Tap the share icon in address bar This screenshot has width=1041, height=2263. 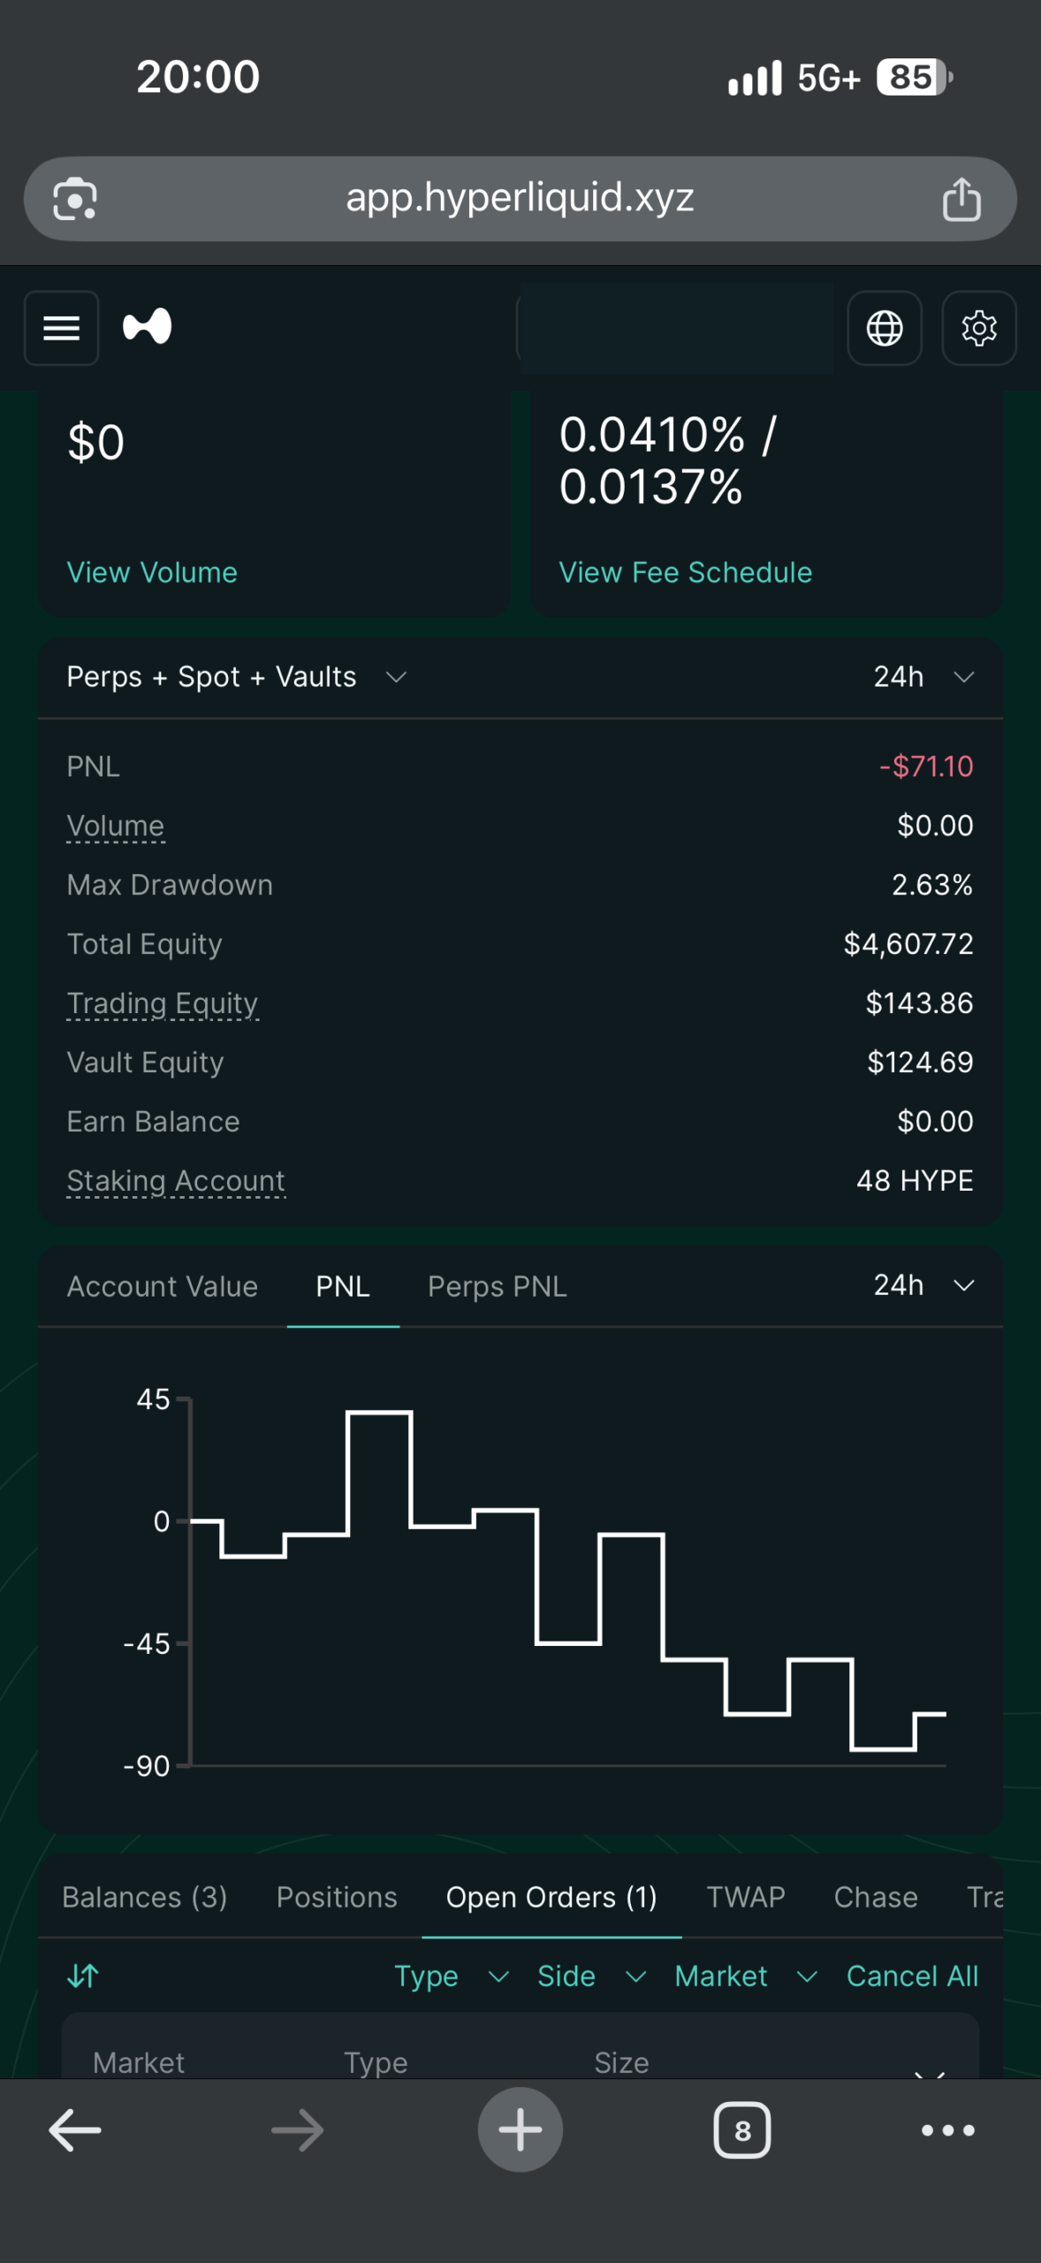961,199
